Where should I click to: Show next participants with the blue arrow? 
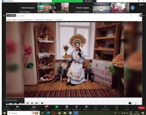point(132,8)
